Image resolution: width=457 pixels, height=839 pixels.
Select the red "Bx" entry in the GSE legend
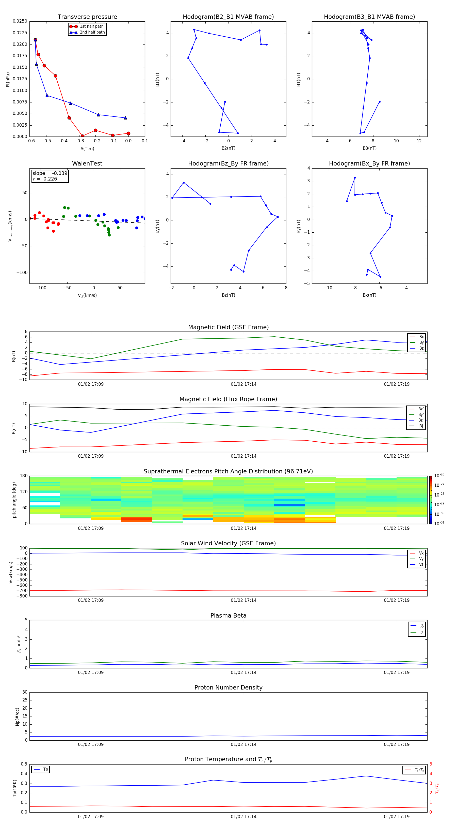click(417, 337)
